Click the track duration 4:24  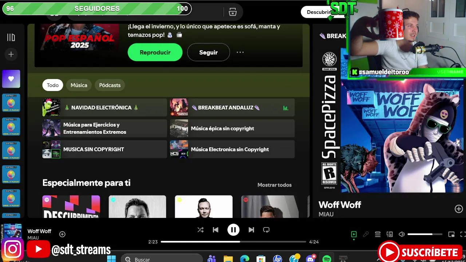coord(314,242)
